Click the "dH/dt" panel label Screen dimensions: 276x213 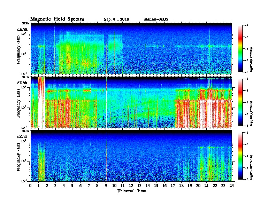point(22,29)
